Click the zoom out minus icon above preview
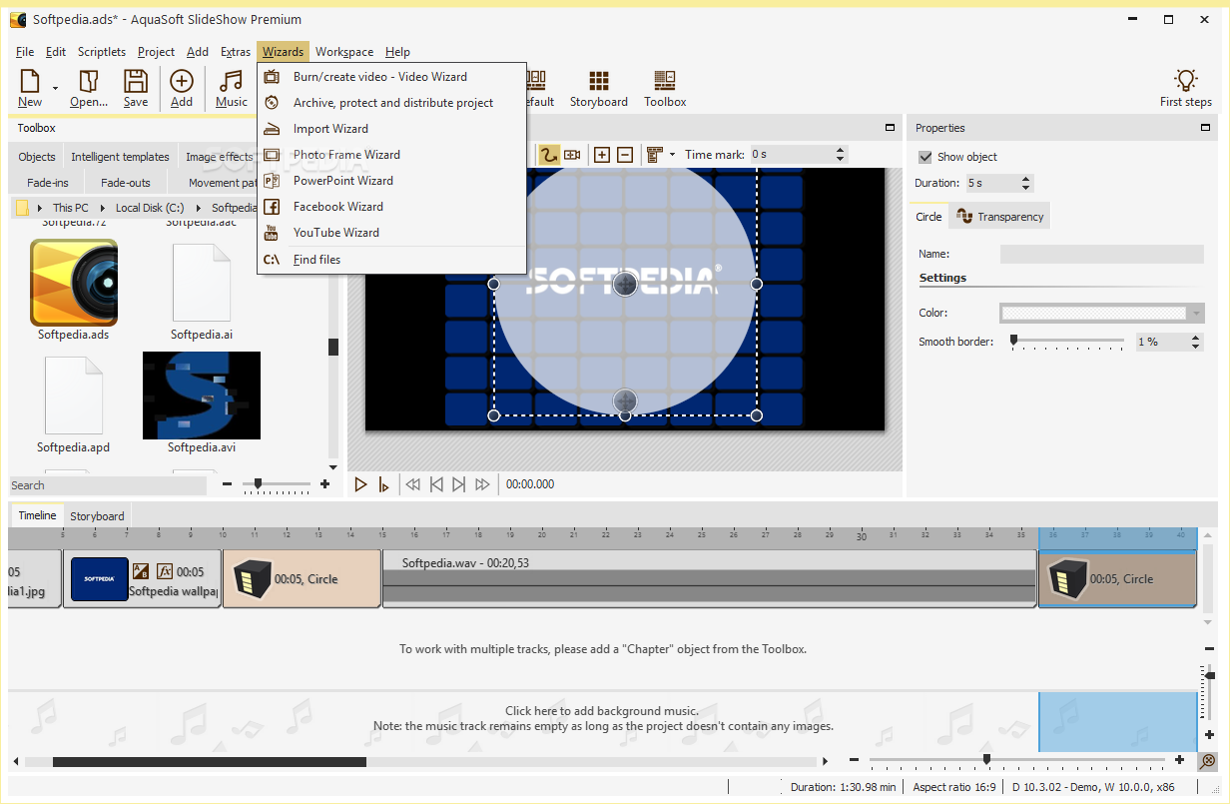1230x804 pixels. coord(625,155)
